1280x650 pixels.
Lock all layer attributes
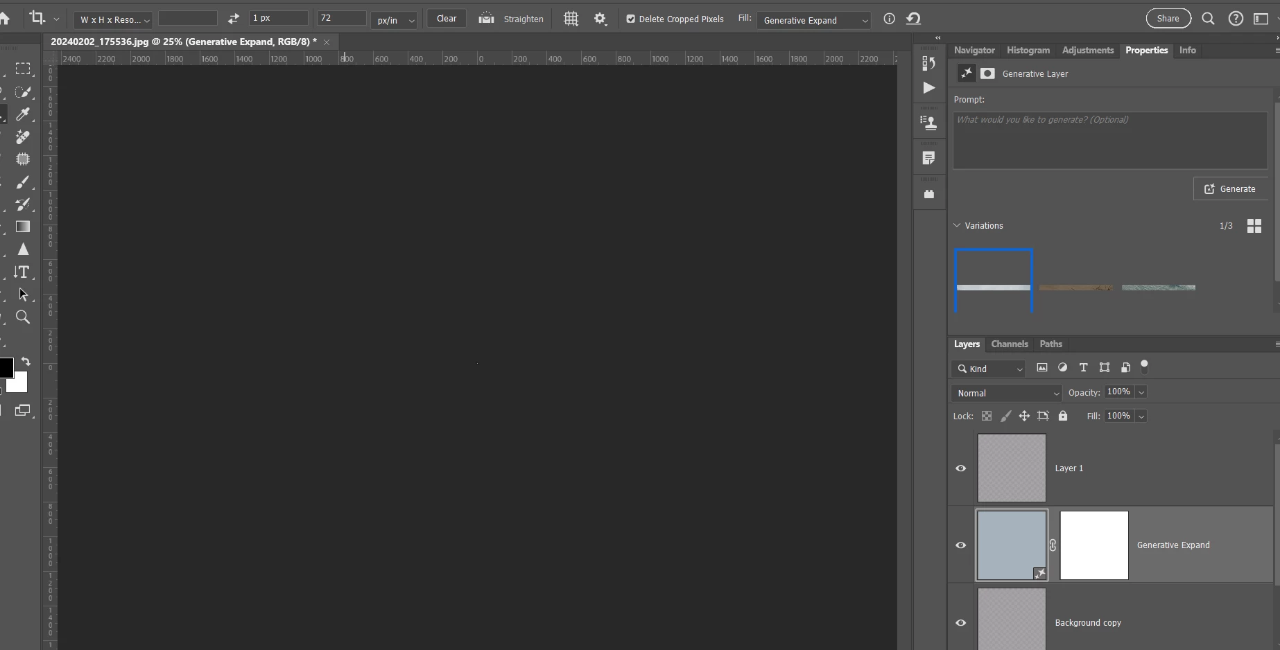(1063, 416)
